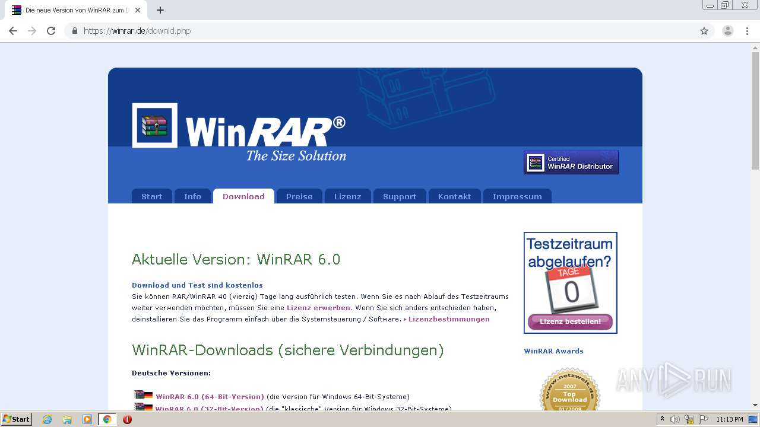This screenshot has width=760, height=427.
Task: Open the Windows Start menu
Action: [17, 419]
